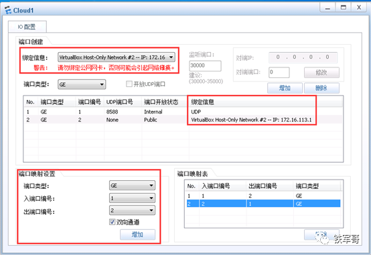371x255 pixels.
Task: Select port row with UDP port 8588
Action: click(x=183, y=111)
